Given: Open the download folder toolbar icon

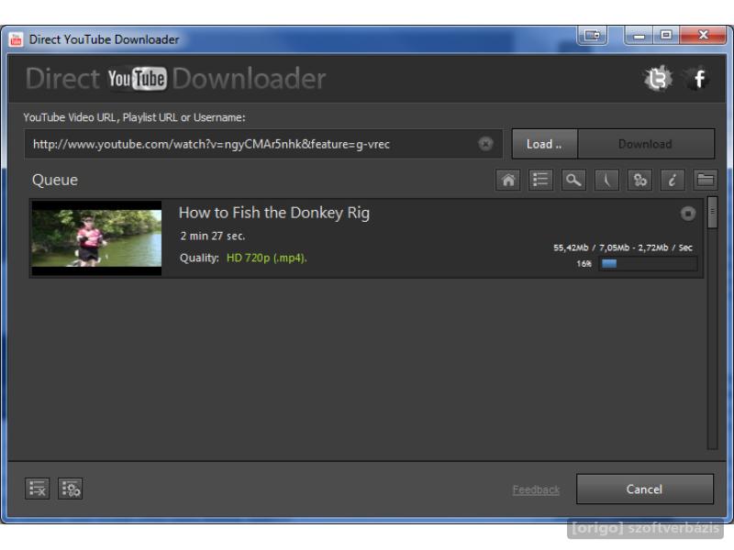Looking at the screenshot, I should (705, 180).
